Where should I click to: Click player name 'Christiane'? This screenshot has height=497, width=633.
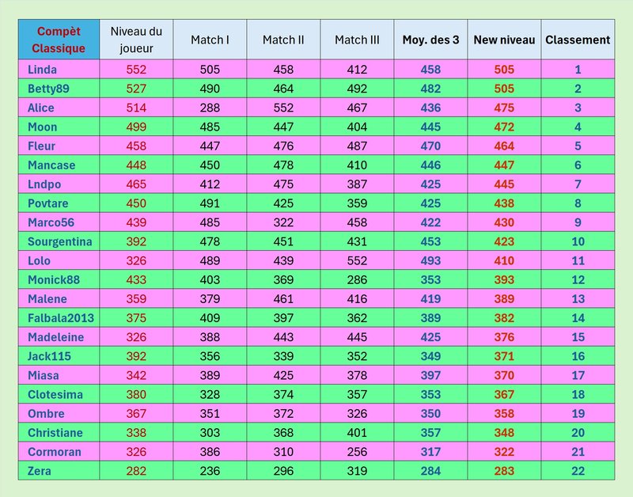[55, 433]
